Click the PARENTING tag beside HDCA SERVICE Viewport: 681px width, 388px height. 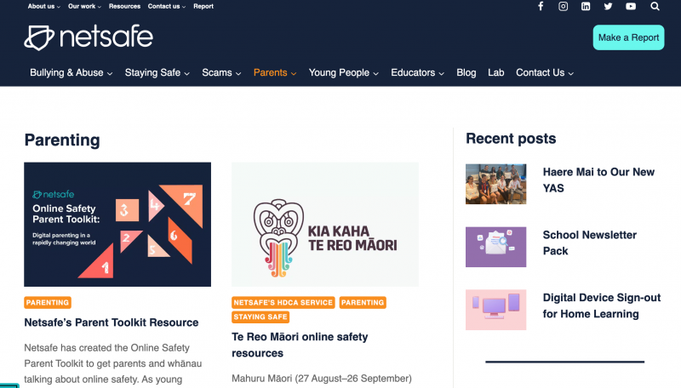(363, 303)
